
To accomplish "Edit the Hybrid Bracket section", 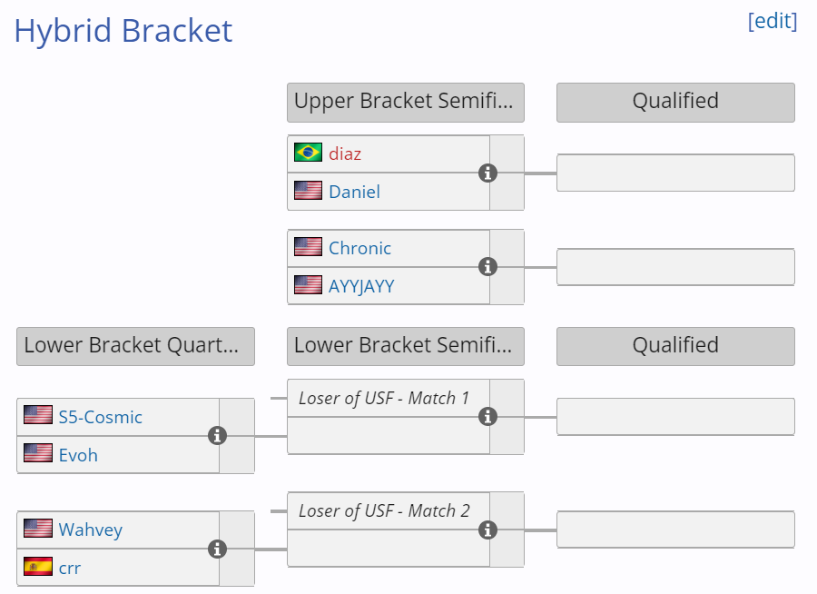I will tap(773, 22).
